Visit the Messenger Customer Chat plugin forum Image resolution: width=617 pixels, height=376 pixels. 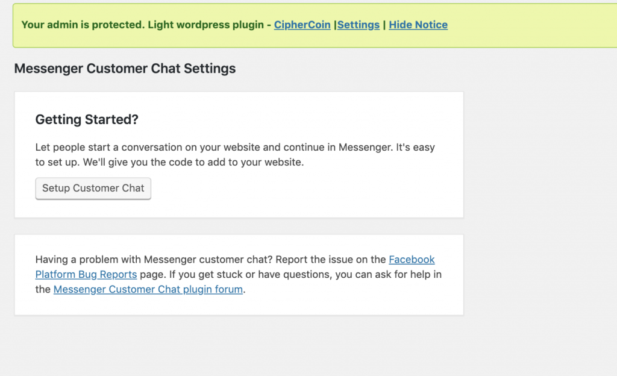pyautogui.click(x=148, y=289)
